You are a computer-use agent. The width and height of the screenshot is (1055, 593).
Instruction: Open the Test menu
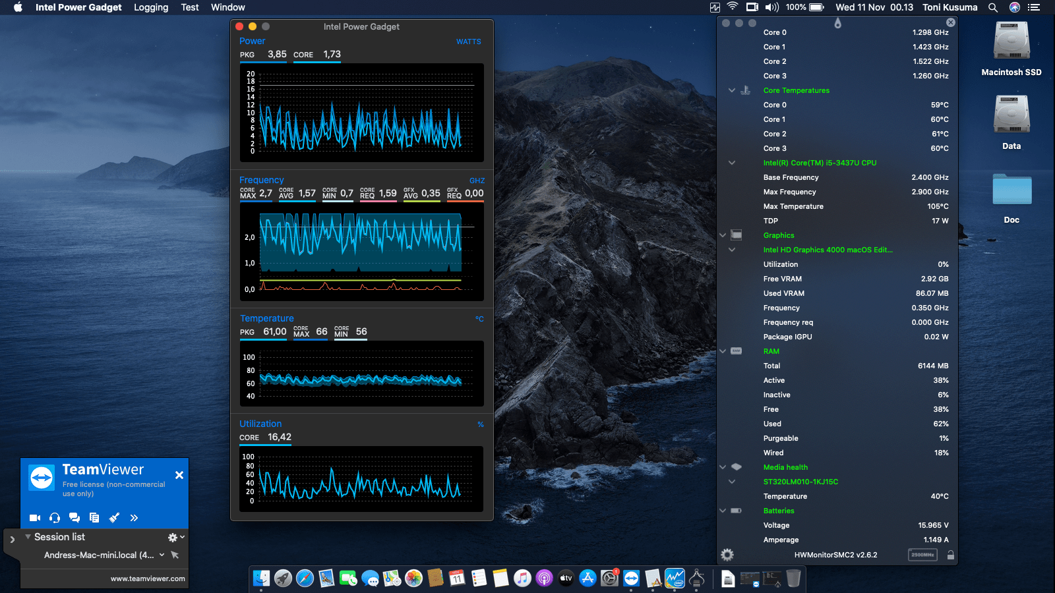(190, 7)
